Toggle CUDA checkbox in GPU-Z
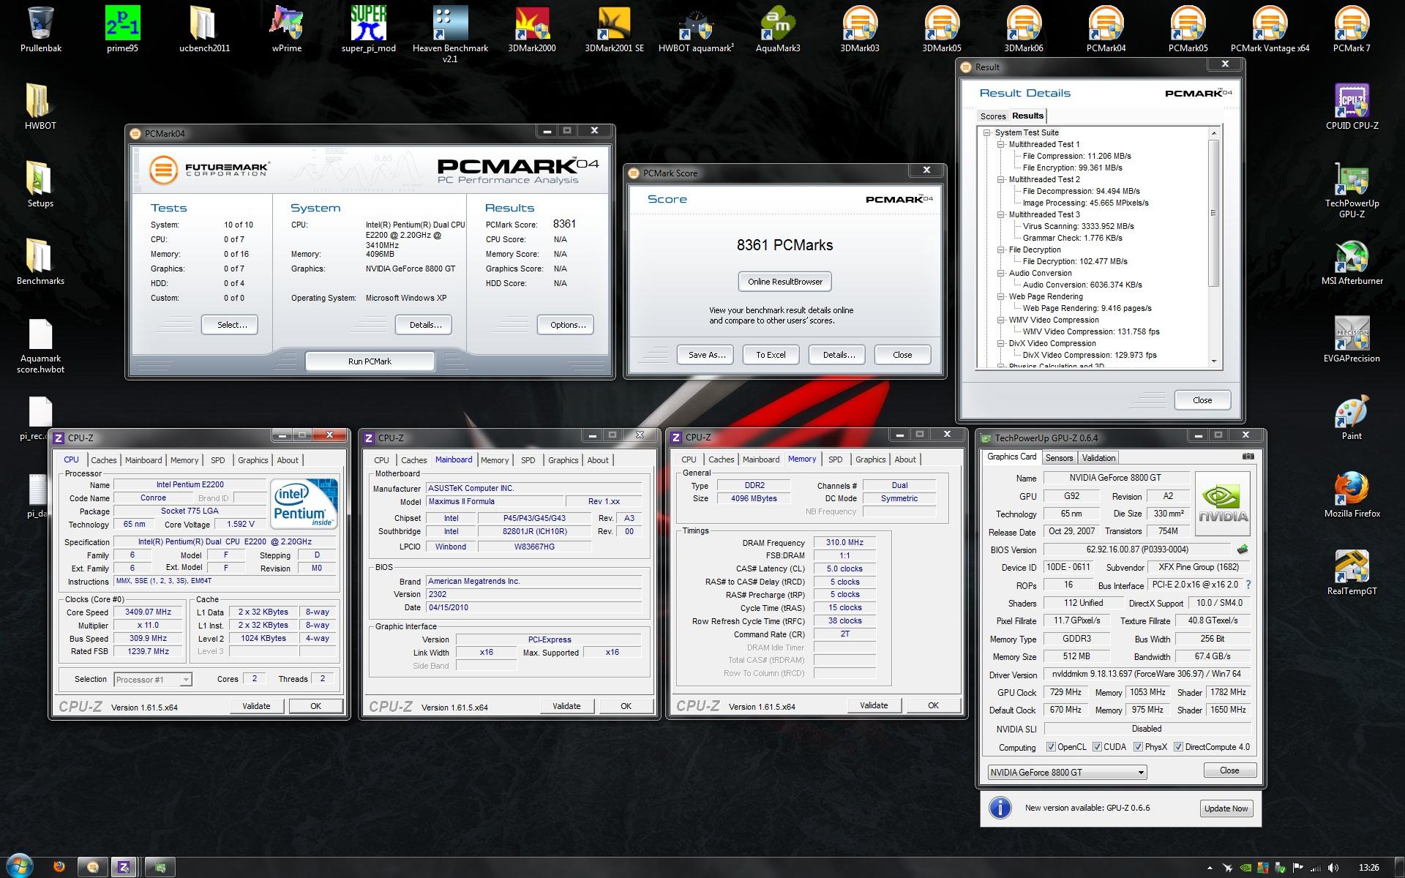The height and width of the screenshot is (878, 1405). point(1097,747)
